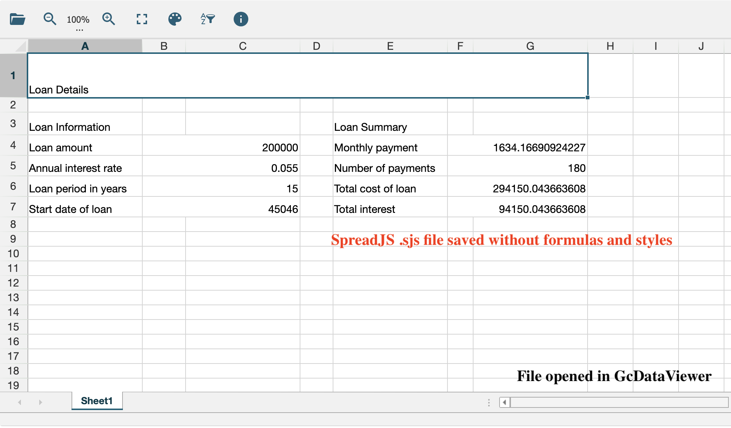Toggle full screen mode
Image resolution: width=731 pixels, height=428 pixels.
pyautogui.click(x=142, y=19)
